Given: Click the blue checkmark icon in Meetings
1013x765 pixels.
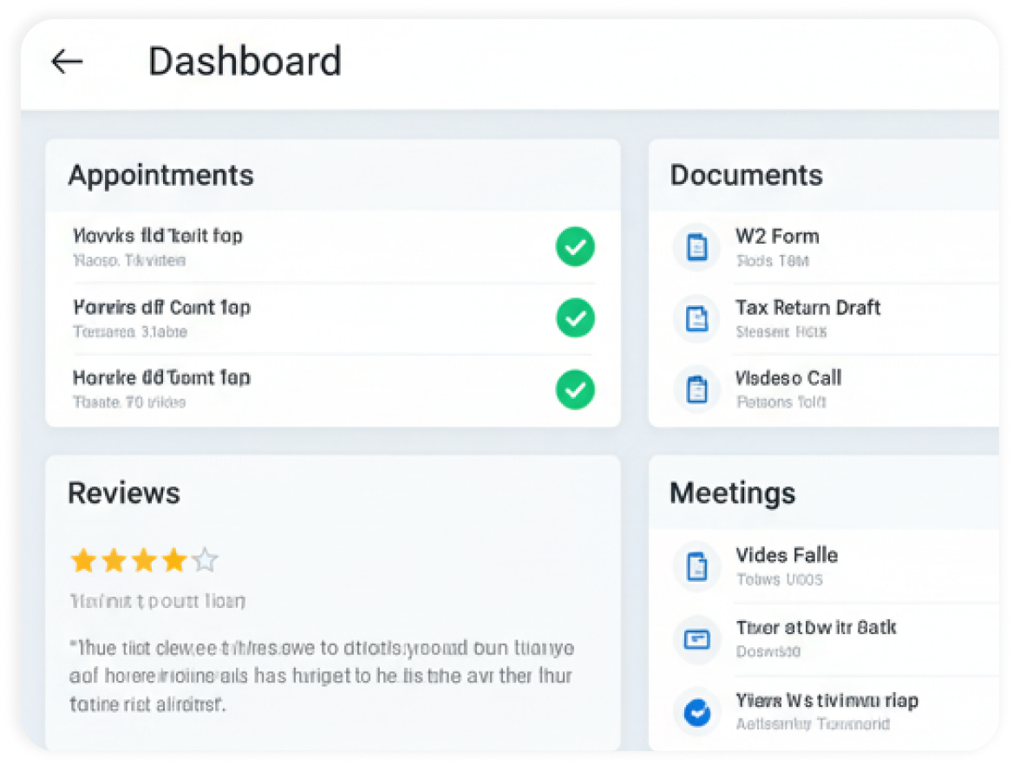Looking at the screenshot, I should pos(696,712).
